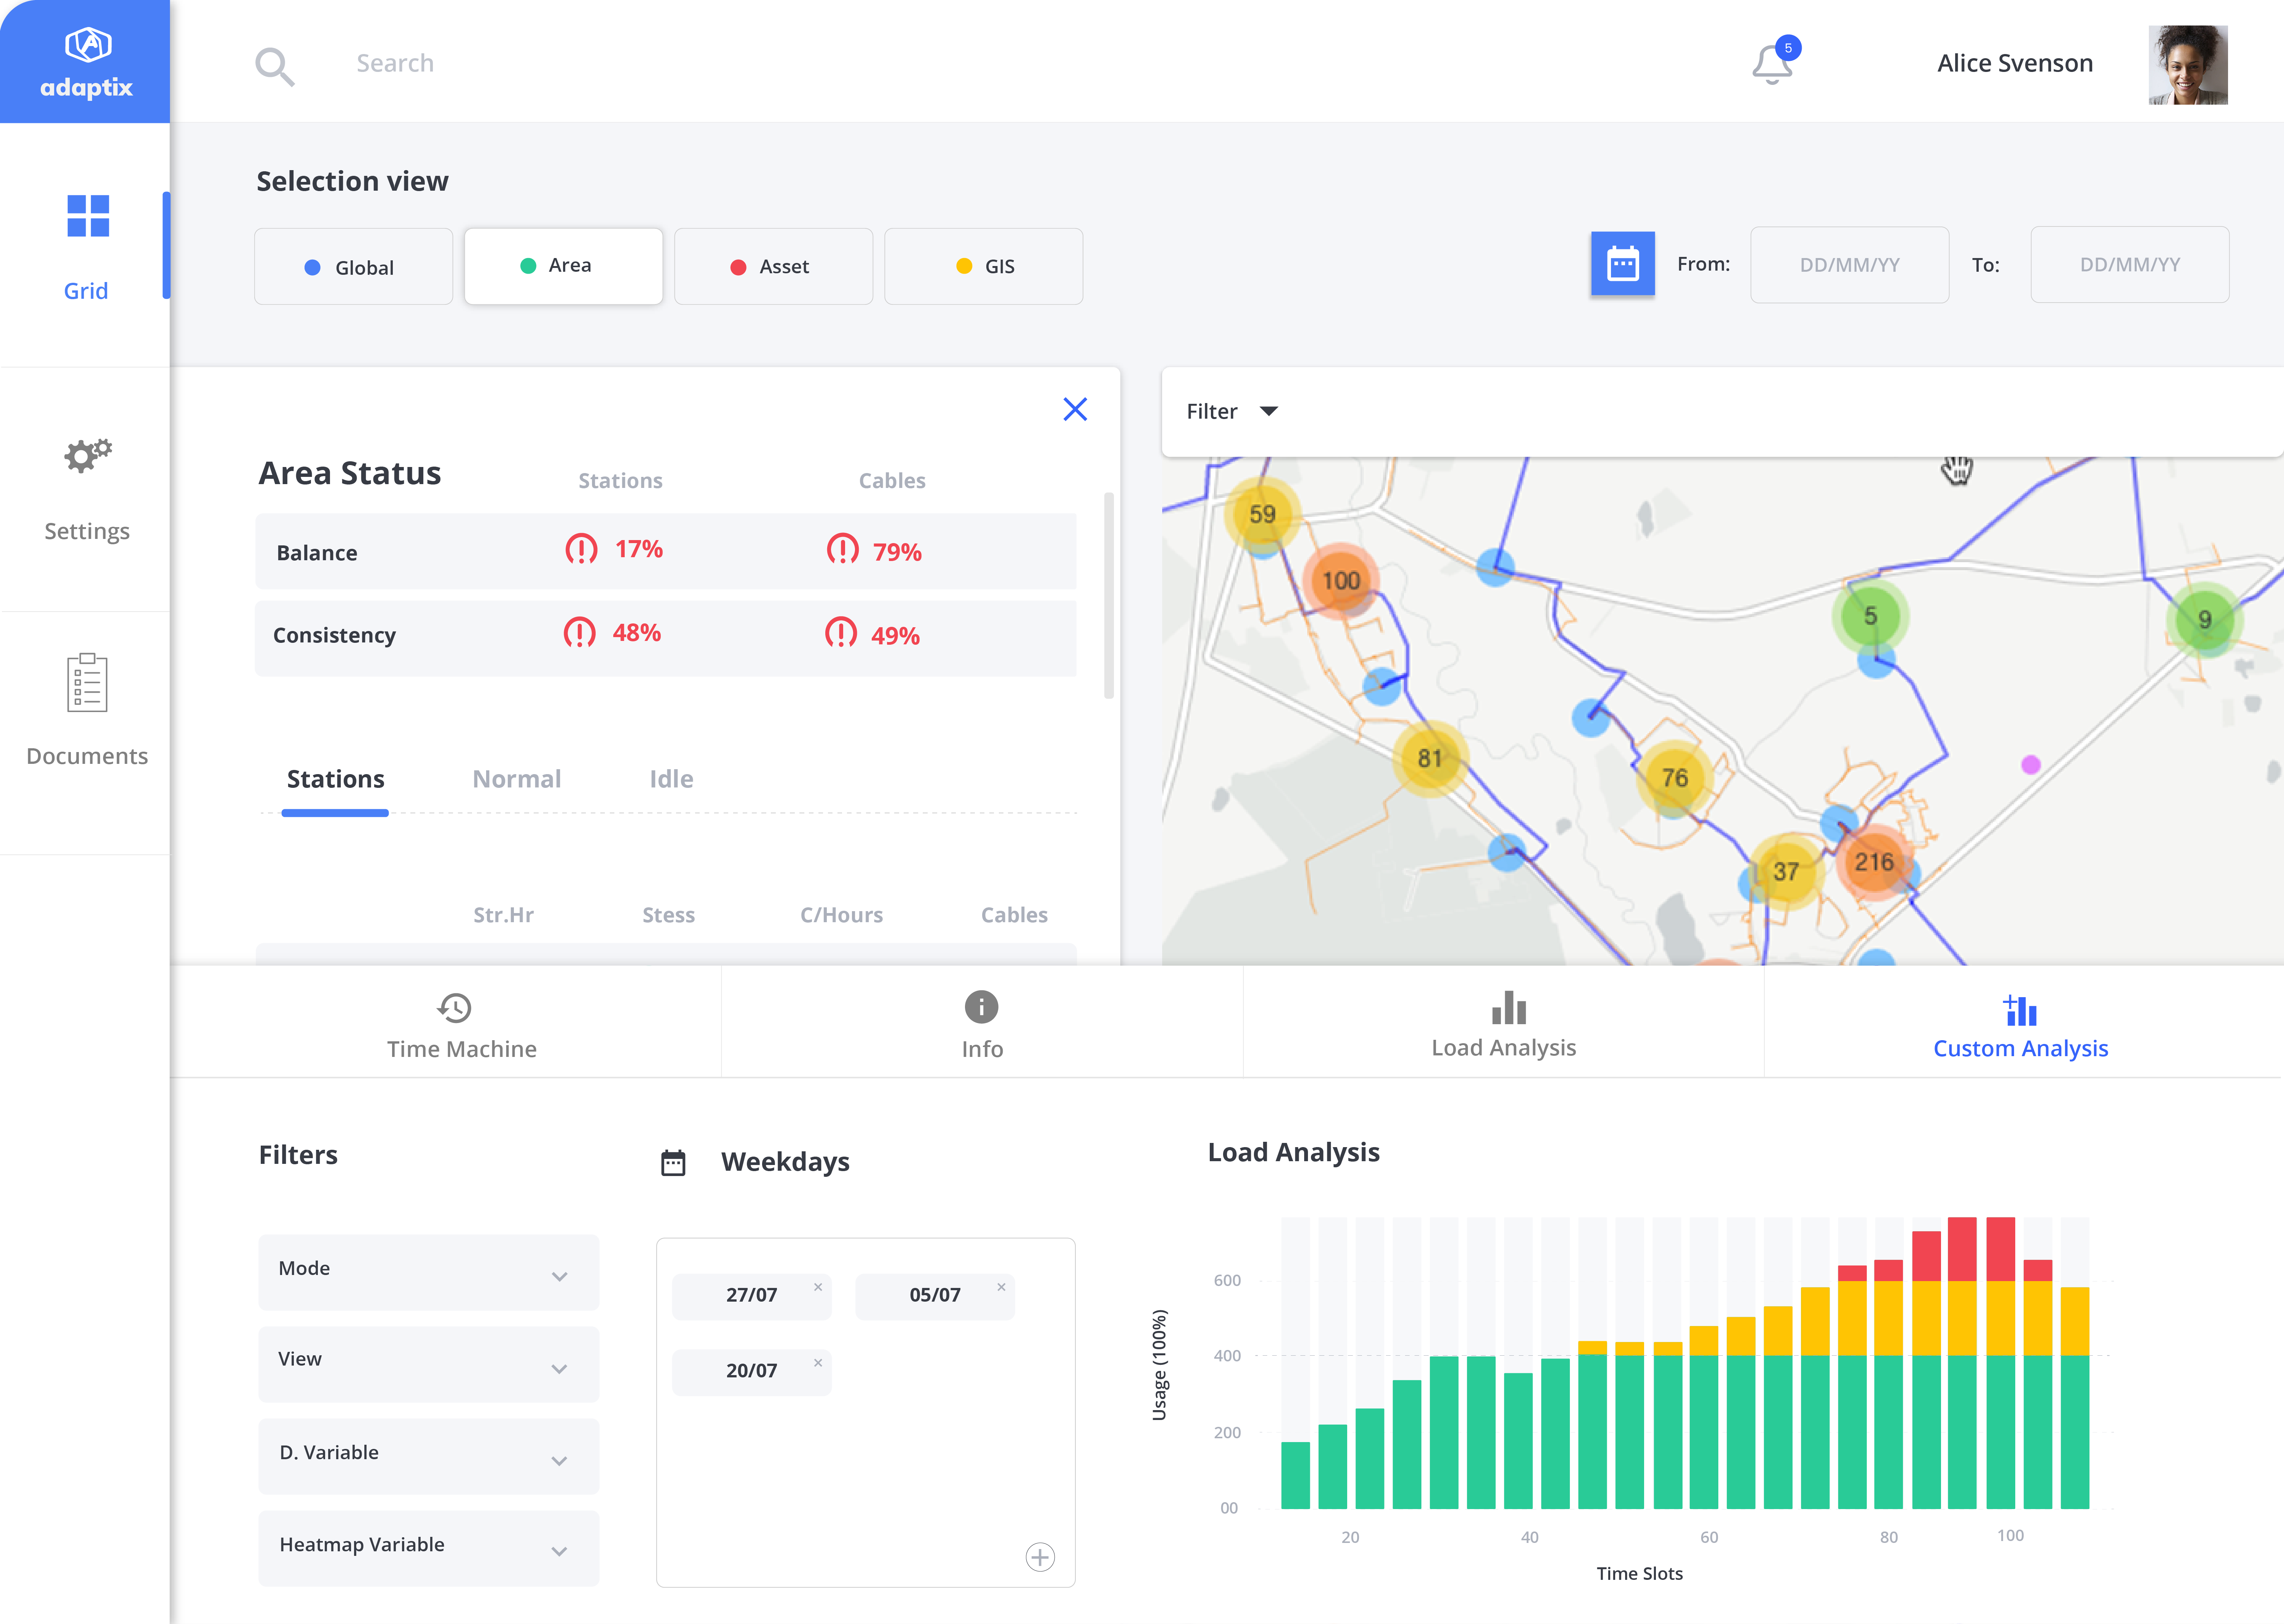The height and width of the screenshot is (1624, 2284).
Task: Open the Time Machine tab
Action: [446, 1022]
